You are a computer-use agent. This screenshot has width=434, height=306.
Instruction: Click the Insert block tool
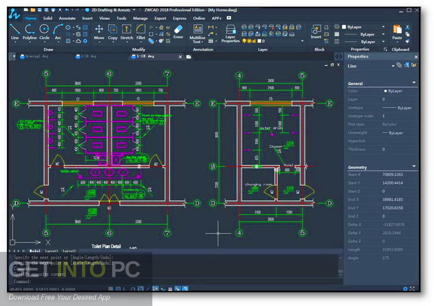coord(316,31)
